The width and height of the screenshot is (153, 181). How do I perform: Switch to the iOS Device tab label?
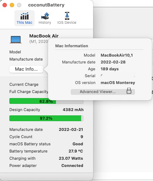(x=67, y=22)
